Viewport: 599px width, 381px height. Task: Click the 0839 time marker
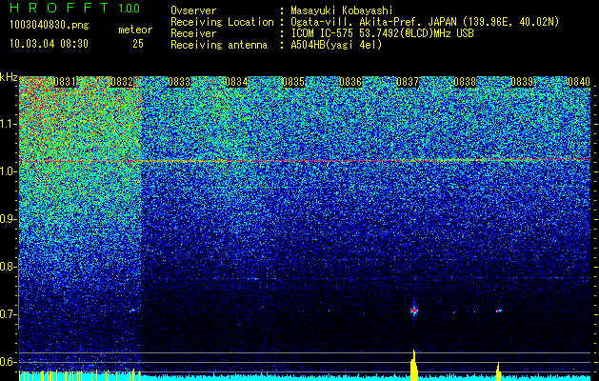pos(522,82)
